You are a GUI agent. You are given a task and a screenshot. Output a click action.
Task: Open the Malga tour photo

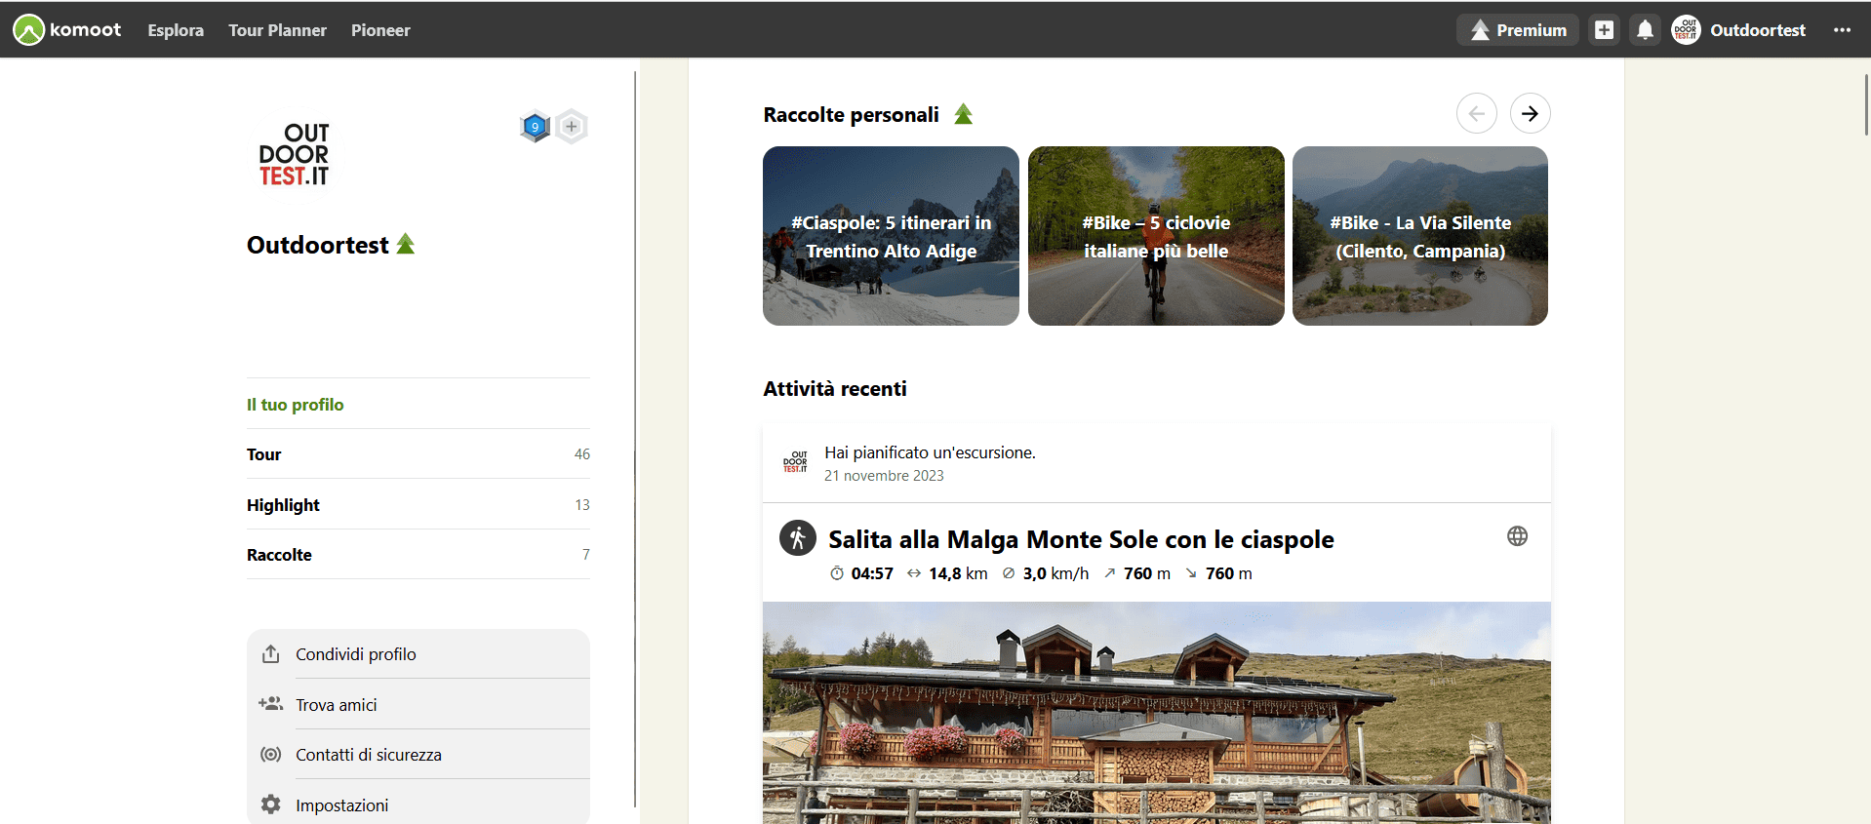[x=1157, y=713]
